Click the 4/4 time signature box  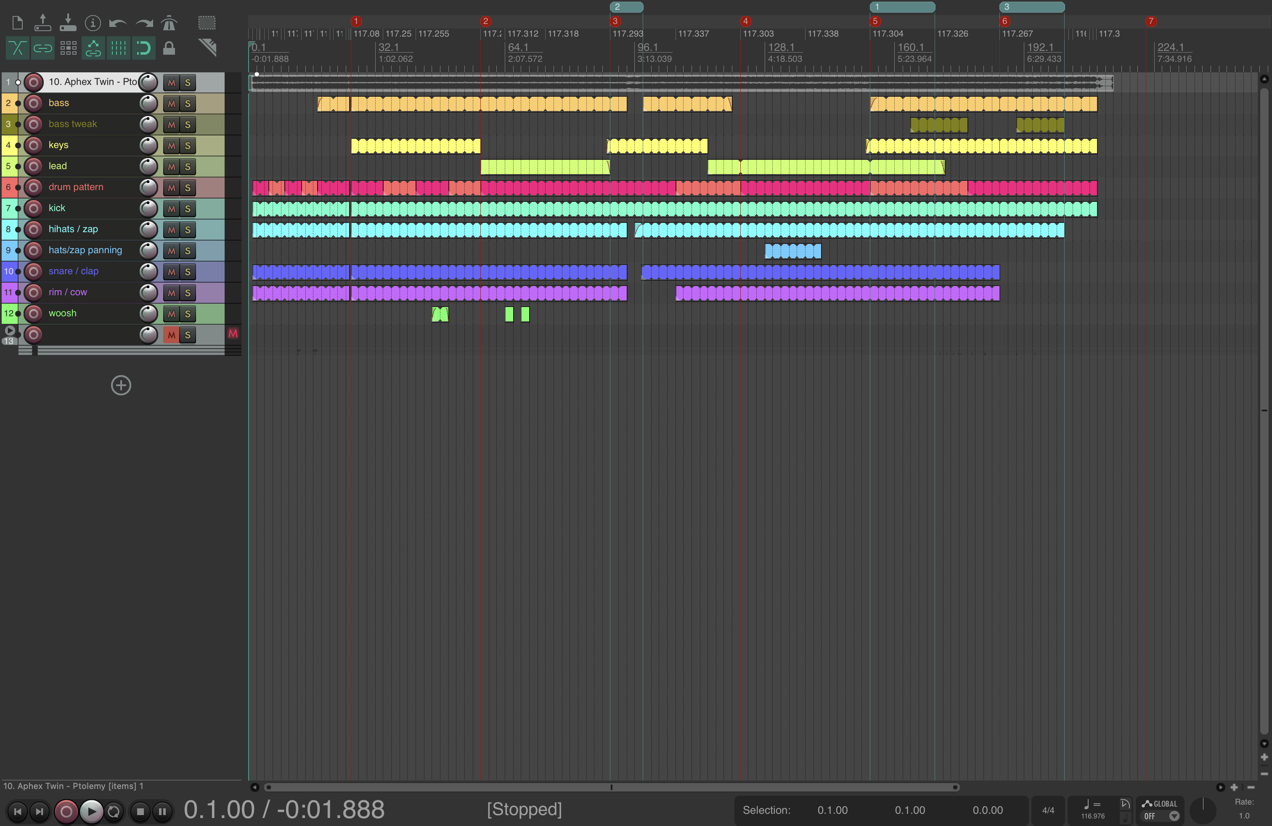1047,810
